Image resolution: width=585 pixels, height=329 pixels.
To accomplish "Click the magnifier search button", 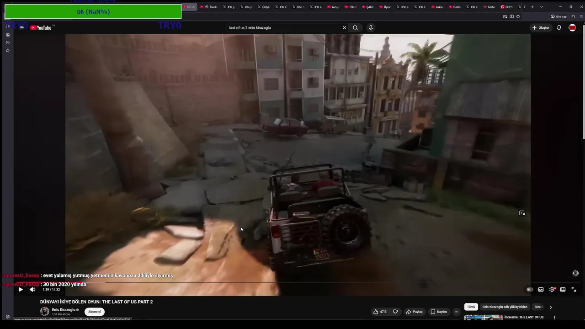I will tap(355, 28).
